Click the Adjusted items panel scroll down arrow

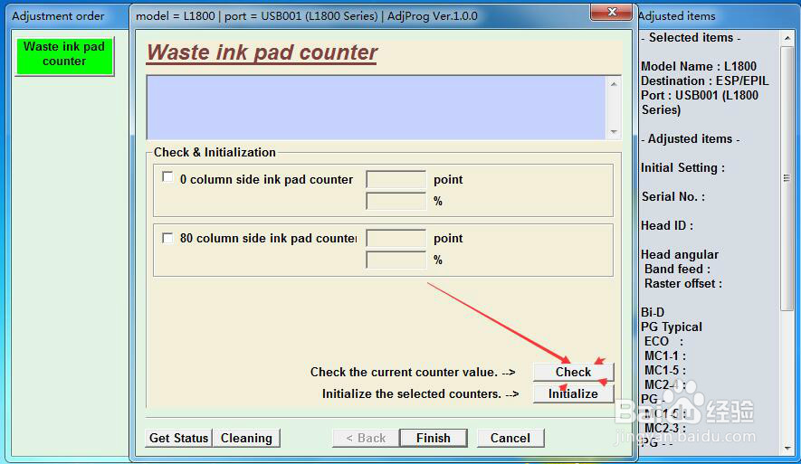(787, 449)
